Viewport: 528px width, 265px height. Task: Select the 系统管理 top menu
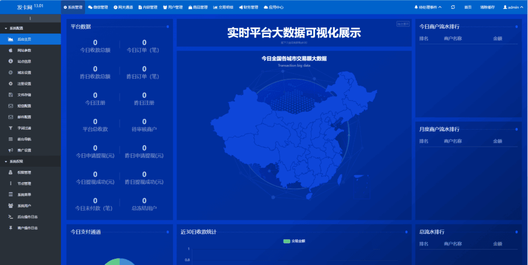(73, 7)
